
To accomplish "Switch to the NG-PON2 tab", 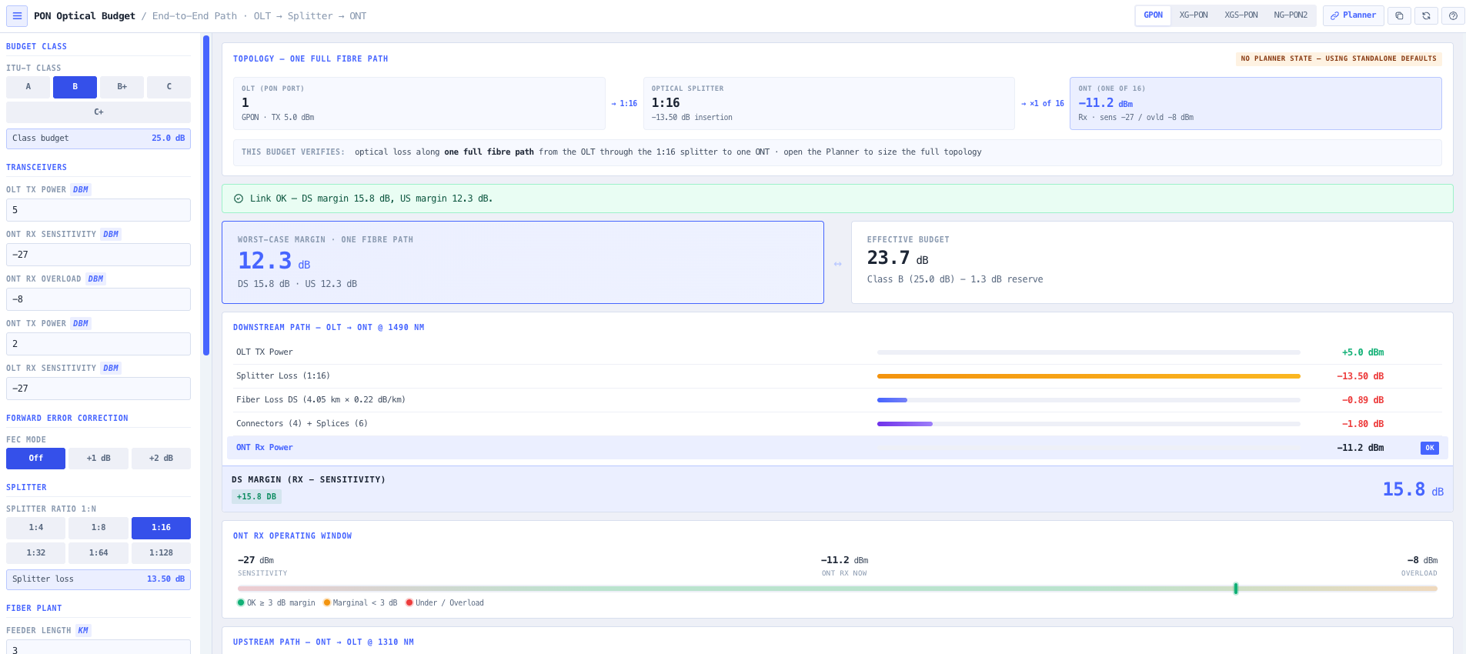I will click(1291, 15).
